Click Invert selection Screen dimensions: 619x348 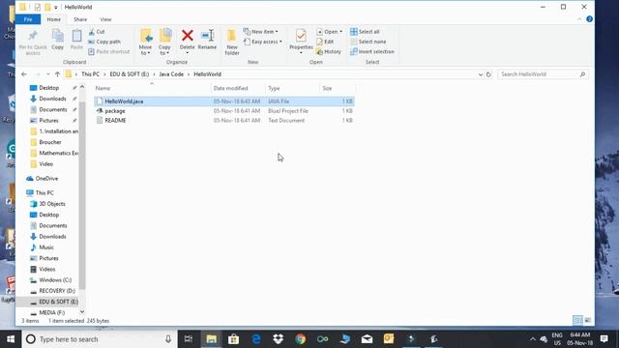pyautogui.click(x=371, y=51)
